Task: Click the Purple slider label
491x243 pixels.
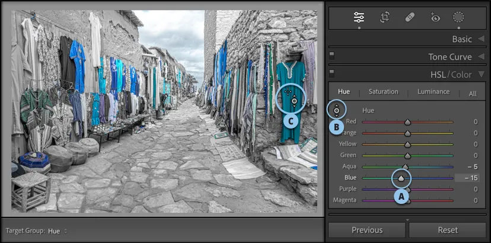Action: pyautogui.click(x=347, y=189)
